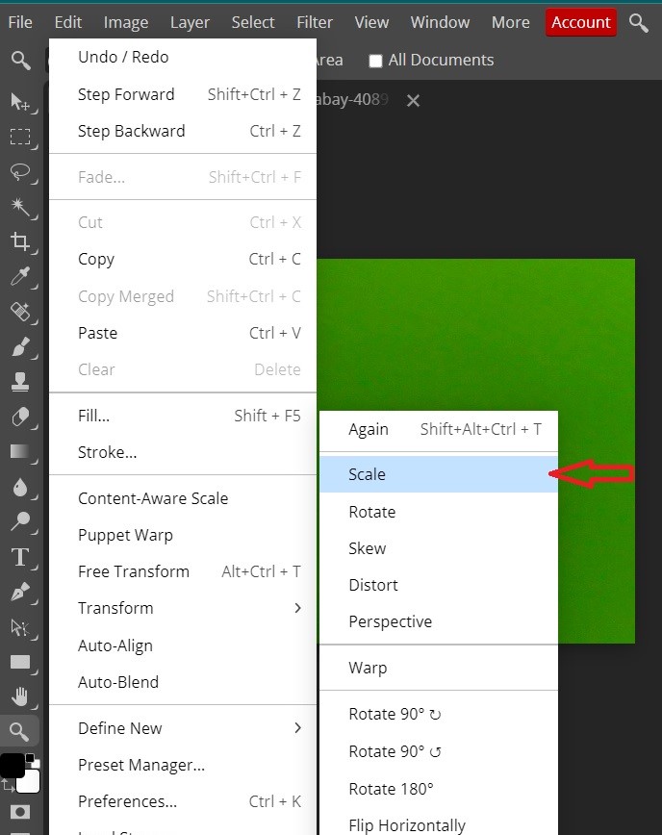
Task: Select the Lasso tool
Action: [21, 173]
